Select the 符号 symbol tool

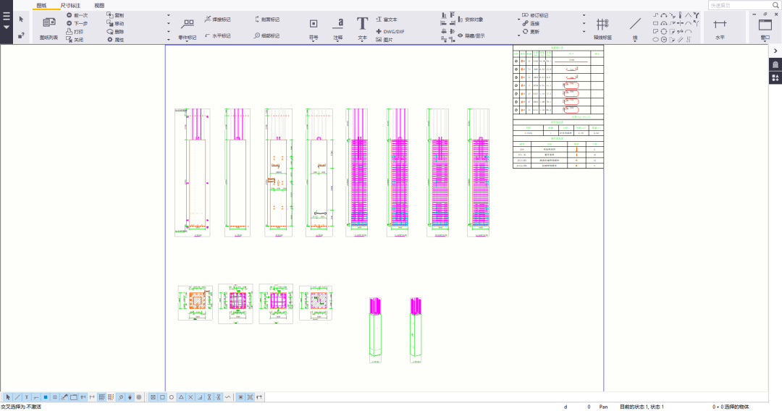[x=314, y=27]
